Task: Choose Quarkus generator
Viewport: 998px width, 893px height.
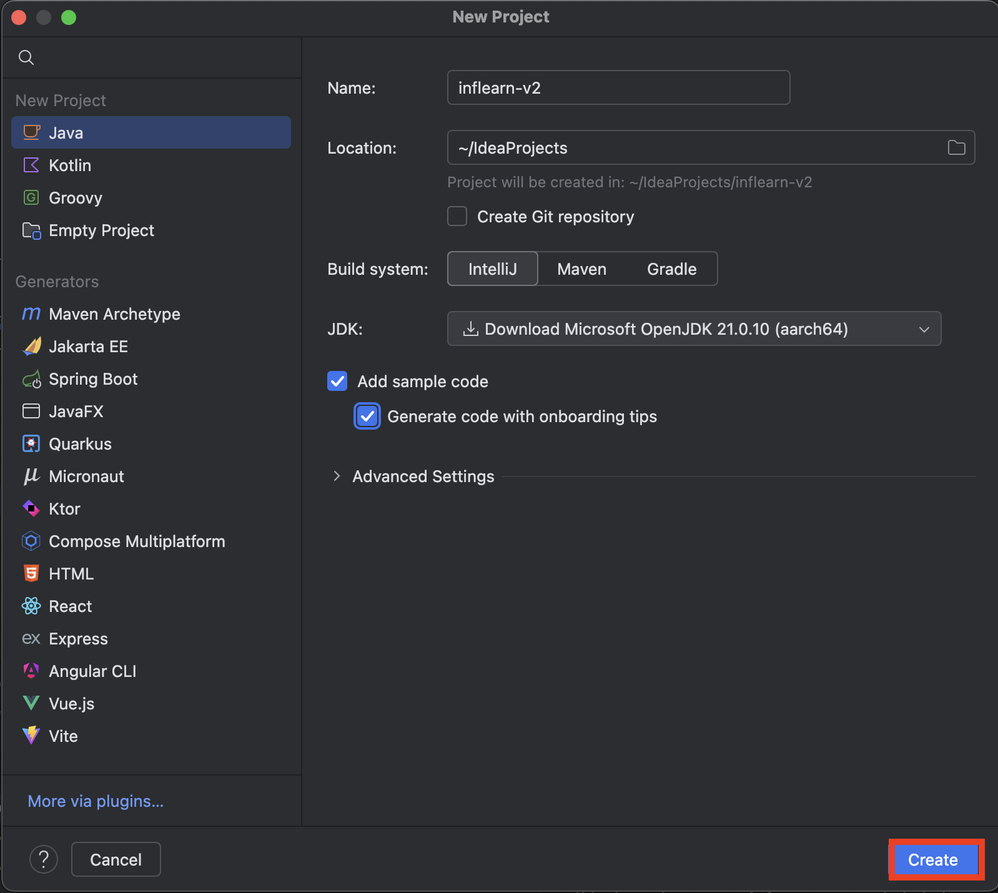Action: 151,443
